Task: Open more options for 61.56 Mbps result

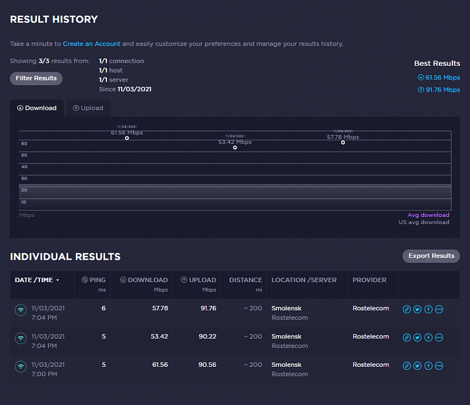Action: (x=439, y=366)
